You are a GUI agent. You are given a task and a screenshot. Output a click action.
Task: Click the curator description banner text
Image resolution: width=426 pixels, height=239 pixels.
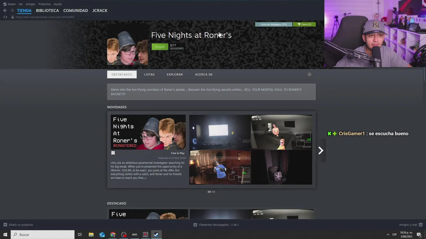click(211, 92)
